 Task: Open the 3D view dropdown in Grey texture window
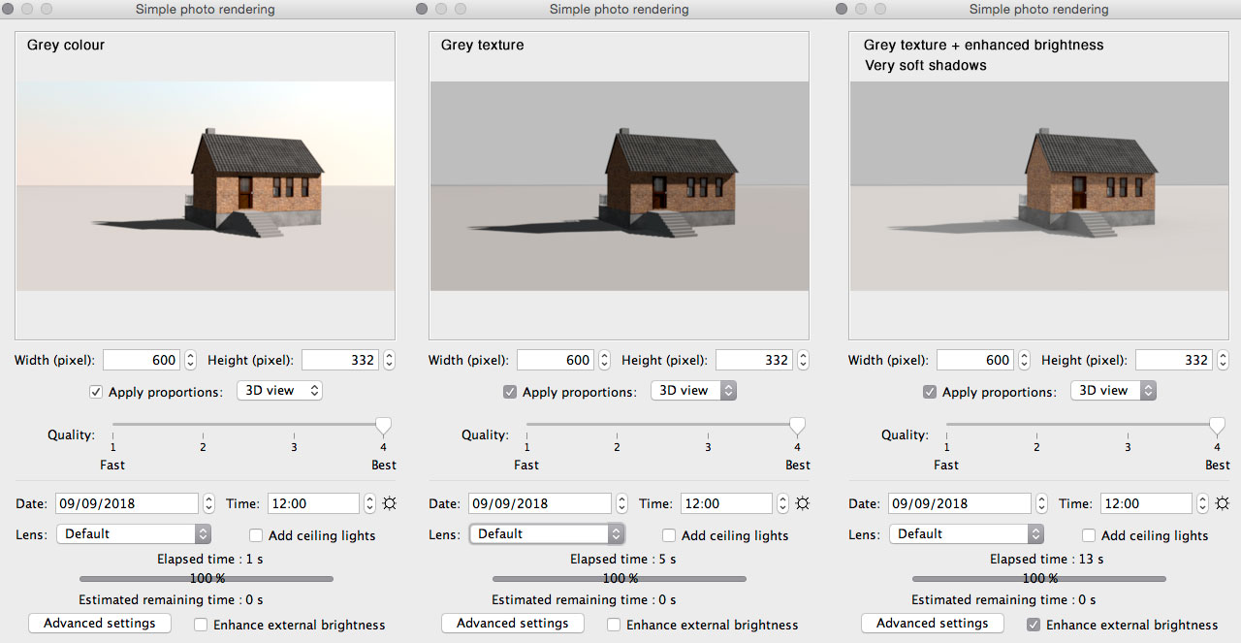(x=693, y=391)
